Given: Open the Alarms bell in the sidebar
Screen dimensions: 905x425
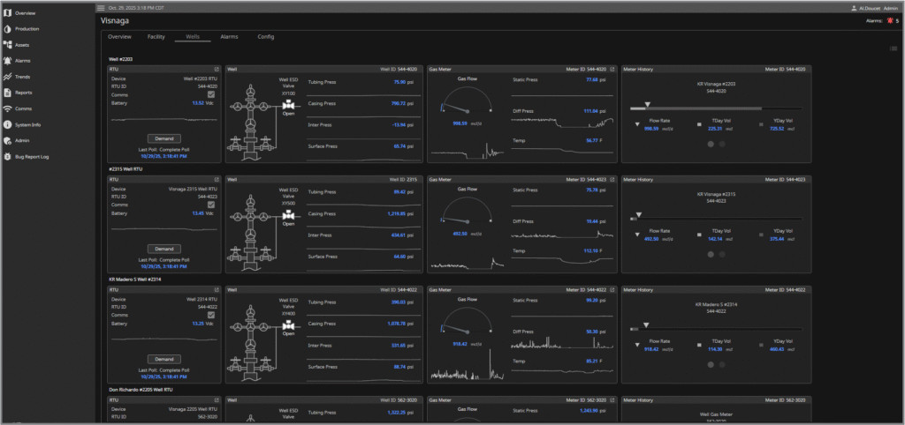Looking at the screenshot, I should pos(8,61).
